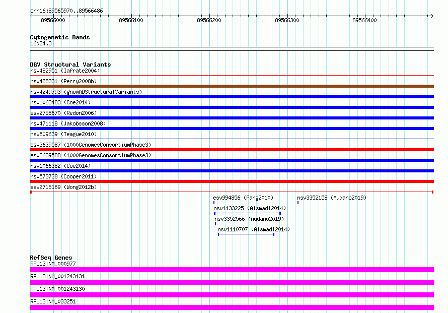Select the brown nsv428331 Perry2008b variant bar

(x=232, y=86)
